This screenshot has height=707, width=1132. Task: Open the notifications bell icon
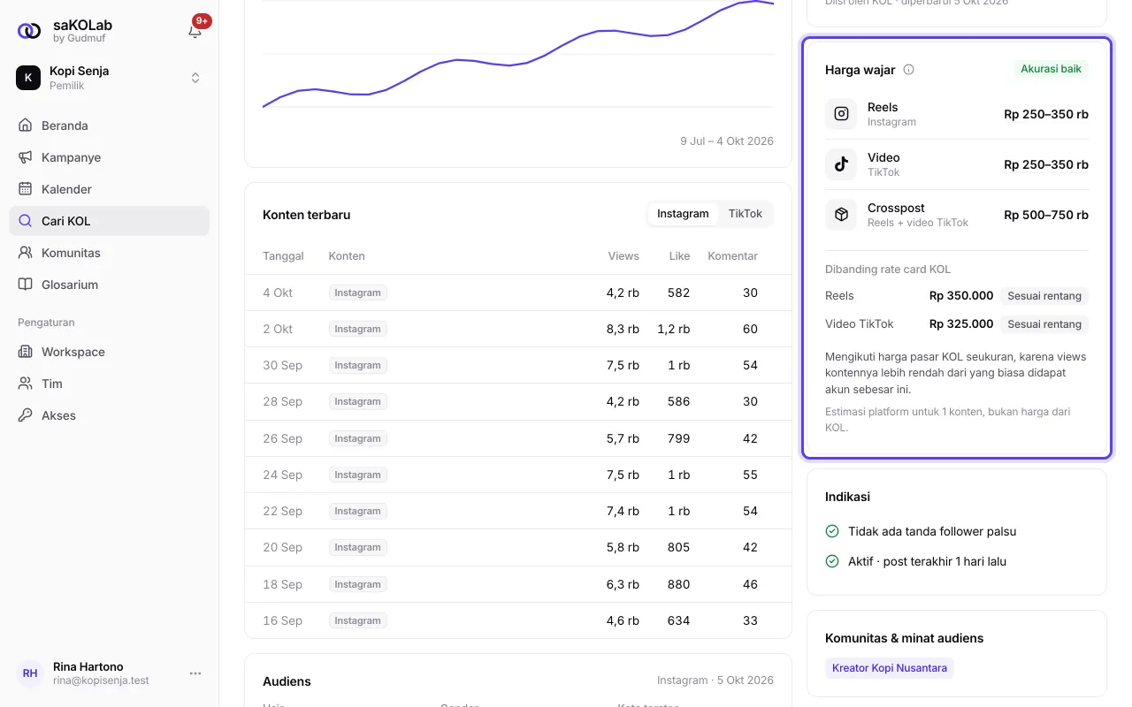click(x=195, y=31)
